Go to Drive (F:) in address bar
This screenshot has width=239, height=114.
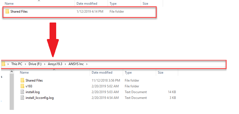click(x=35, y=64)
